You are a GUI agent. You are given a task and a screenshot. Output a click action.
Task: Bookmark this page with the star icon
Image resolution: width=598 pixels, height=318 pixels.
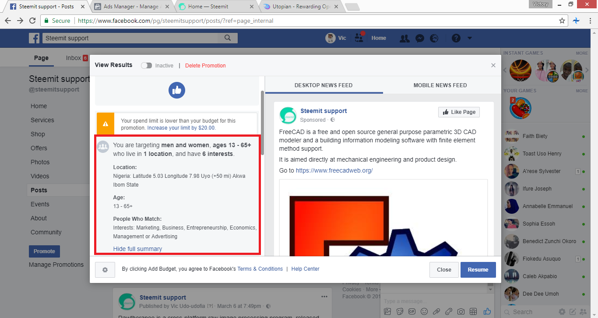(562, 21)
